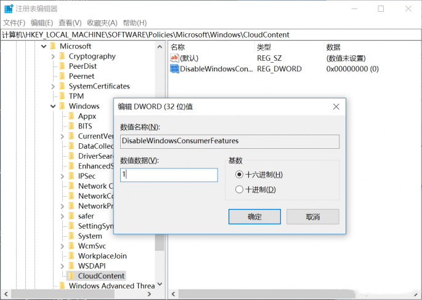Image resolution: width=422 pixels, height=300 pixels.
Task: Expand the WSDAPI tree node
Action: (62, 266)
